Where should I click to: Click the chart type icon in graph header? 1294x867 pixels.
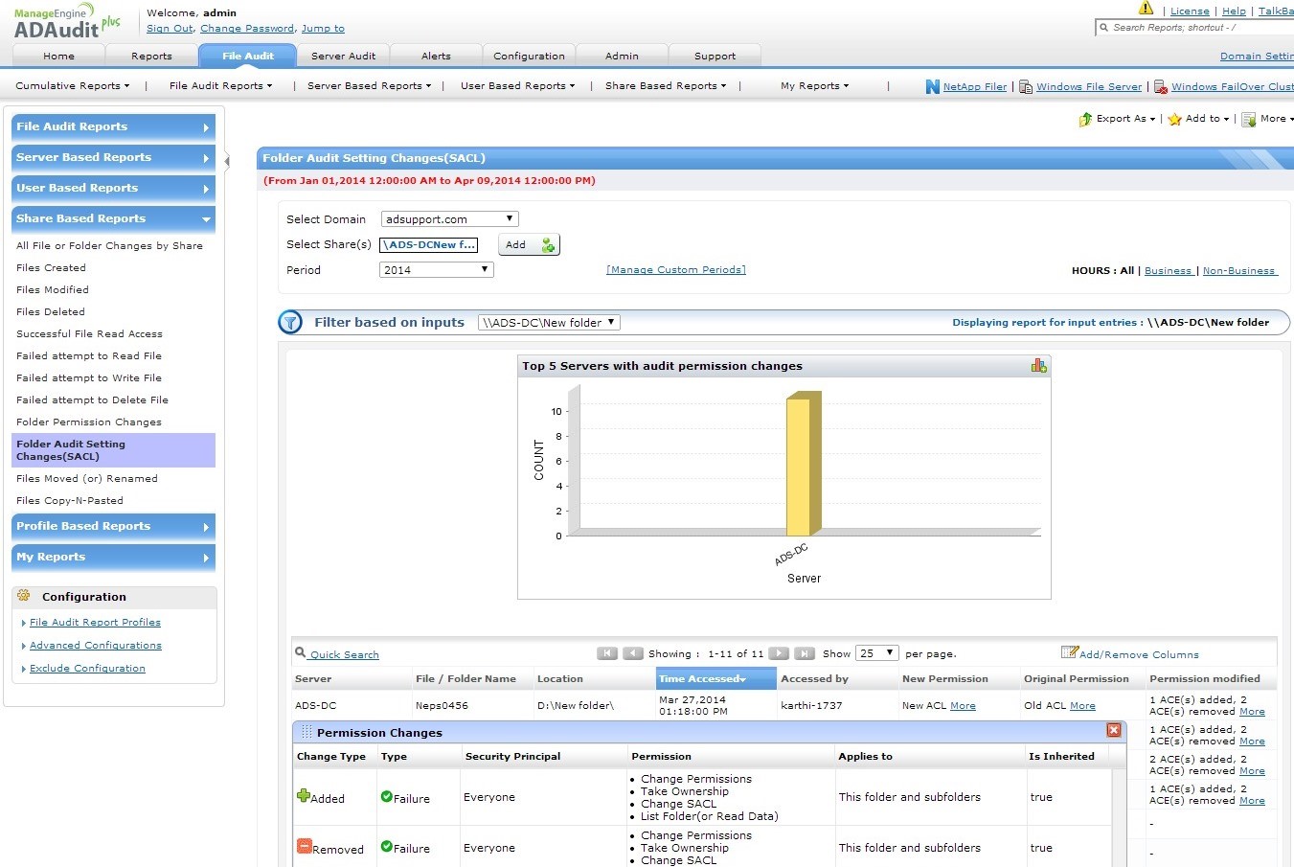pos(1038,366)
